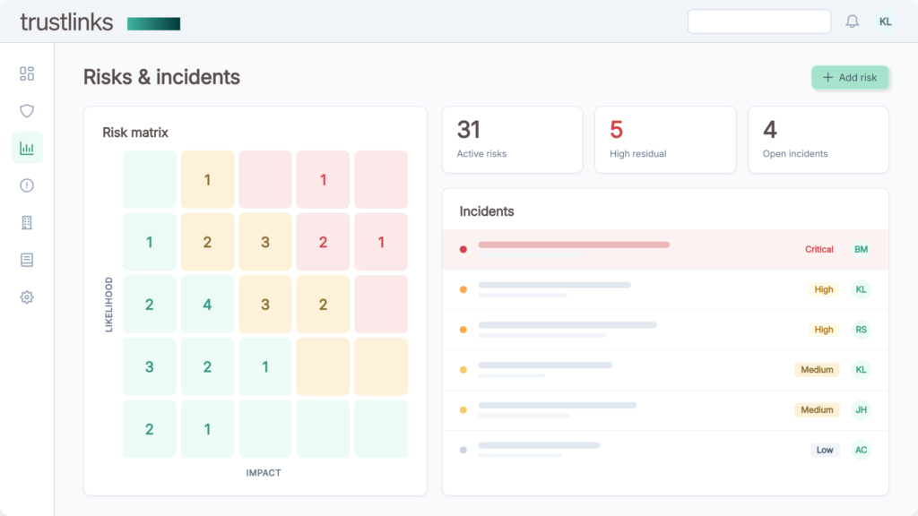Click the "Risk matrix" heading
This screenshot has height=516, width=918.
(135, 133)
